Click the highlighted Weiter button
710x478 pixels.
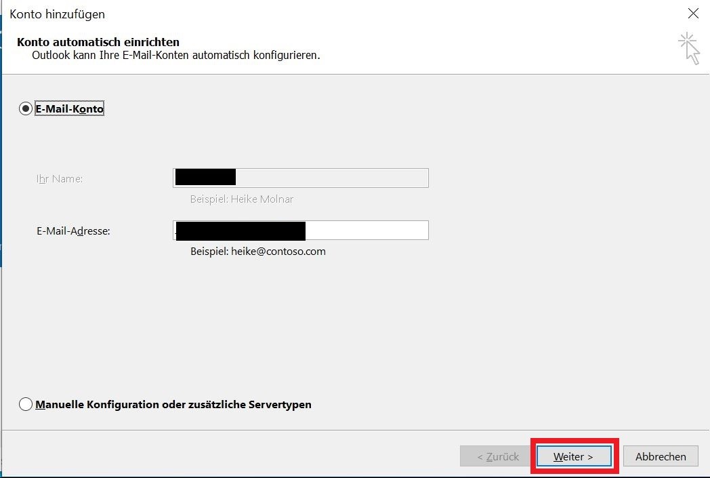[574, 456]
